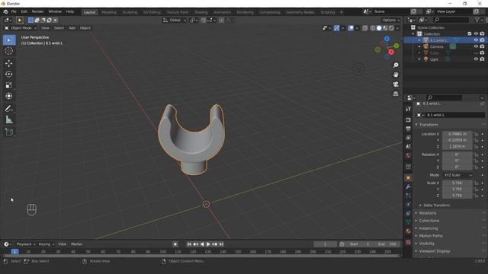The height and width of the screenshot is (274, 488).
Task: Jump to the timeline end frame button
Action: pos(221,244)
